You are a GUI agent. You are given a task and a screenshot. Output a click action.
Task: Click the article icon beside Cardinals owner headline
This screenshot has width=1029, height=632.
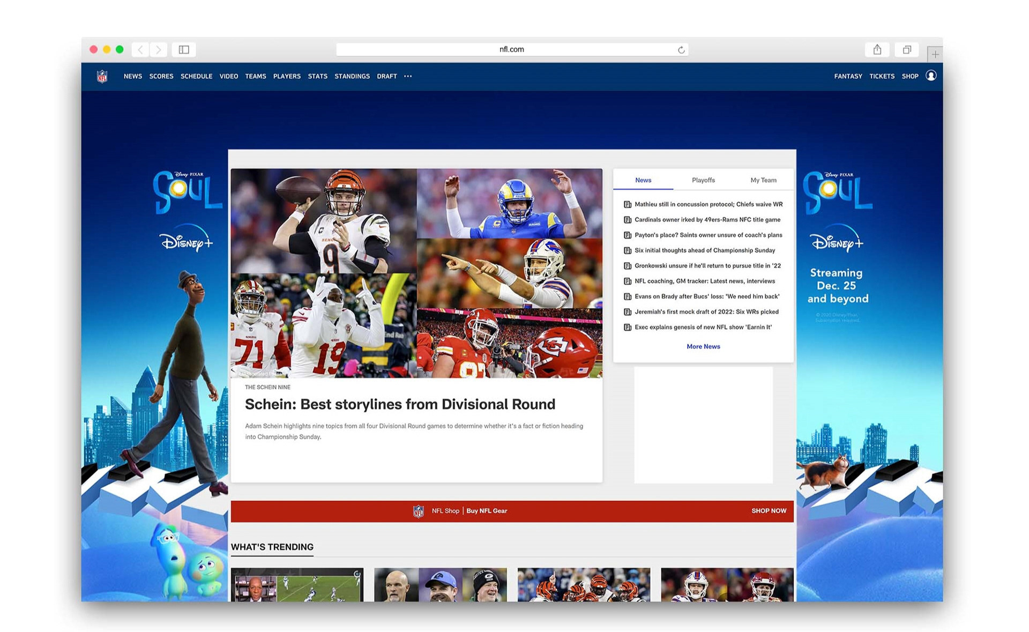coord(627,220)
